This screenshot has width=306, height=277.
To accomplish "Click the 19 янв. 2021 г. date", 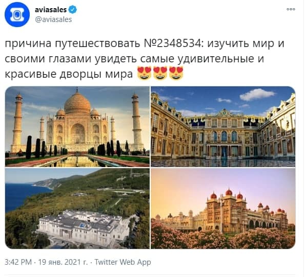I will coord(63,262).
